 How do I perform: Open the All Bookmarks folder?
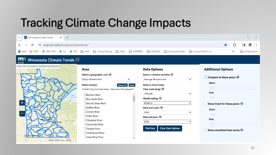point(249,52)
